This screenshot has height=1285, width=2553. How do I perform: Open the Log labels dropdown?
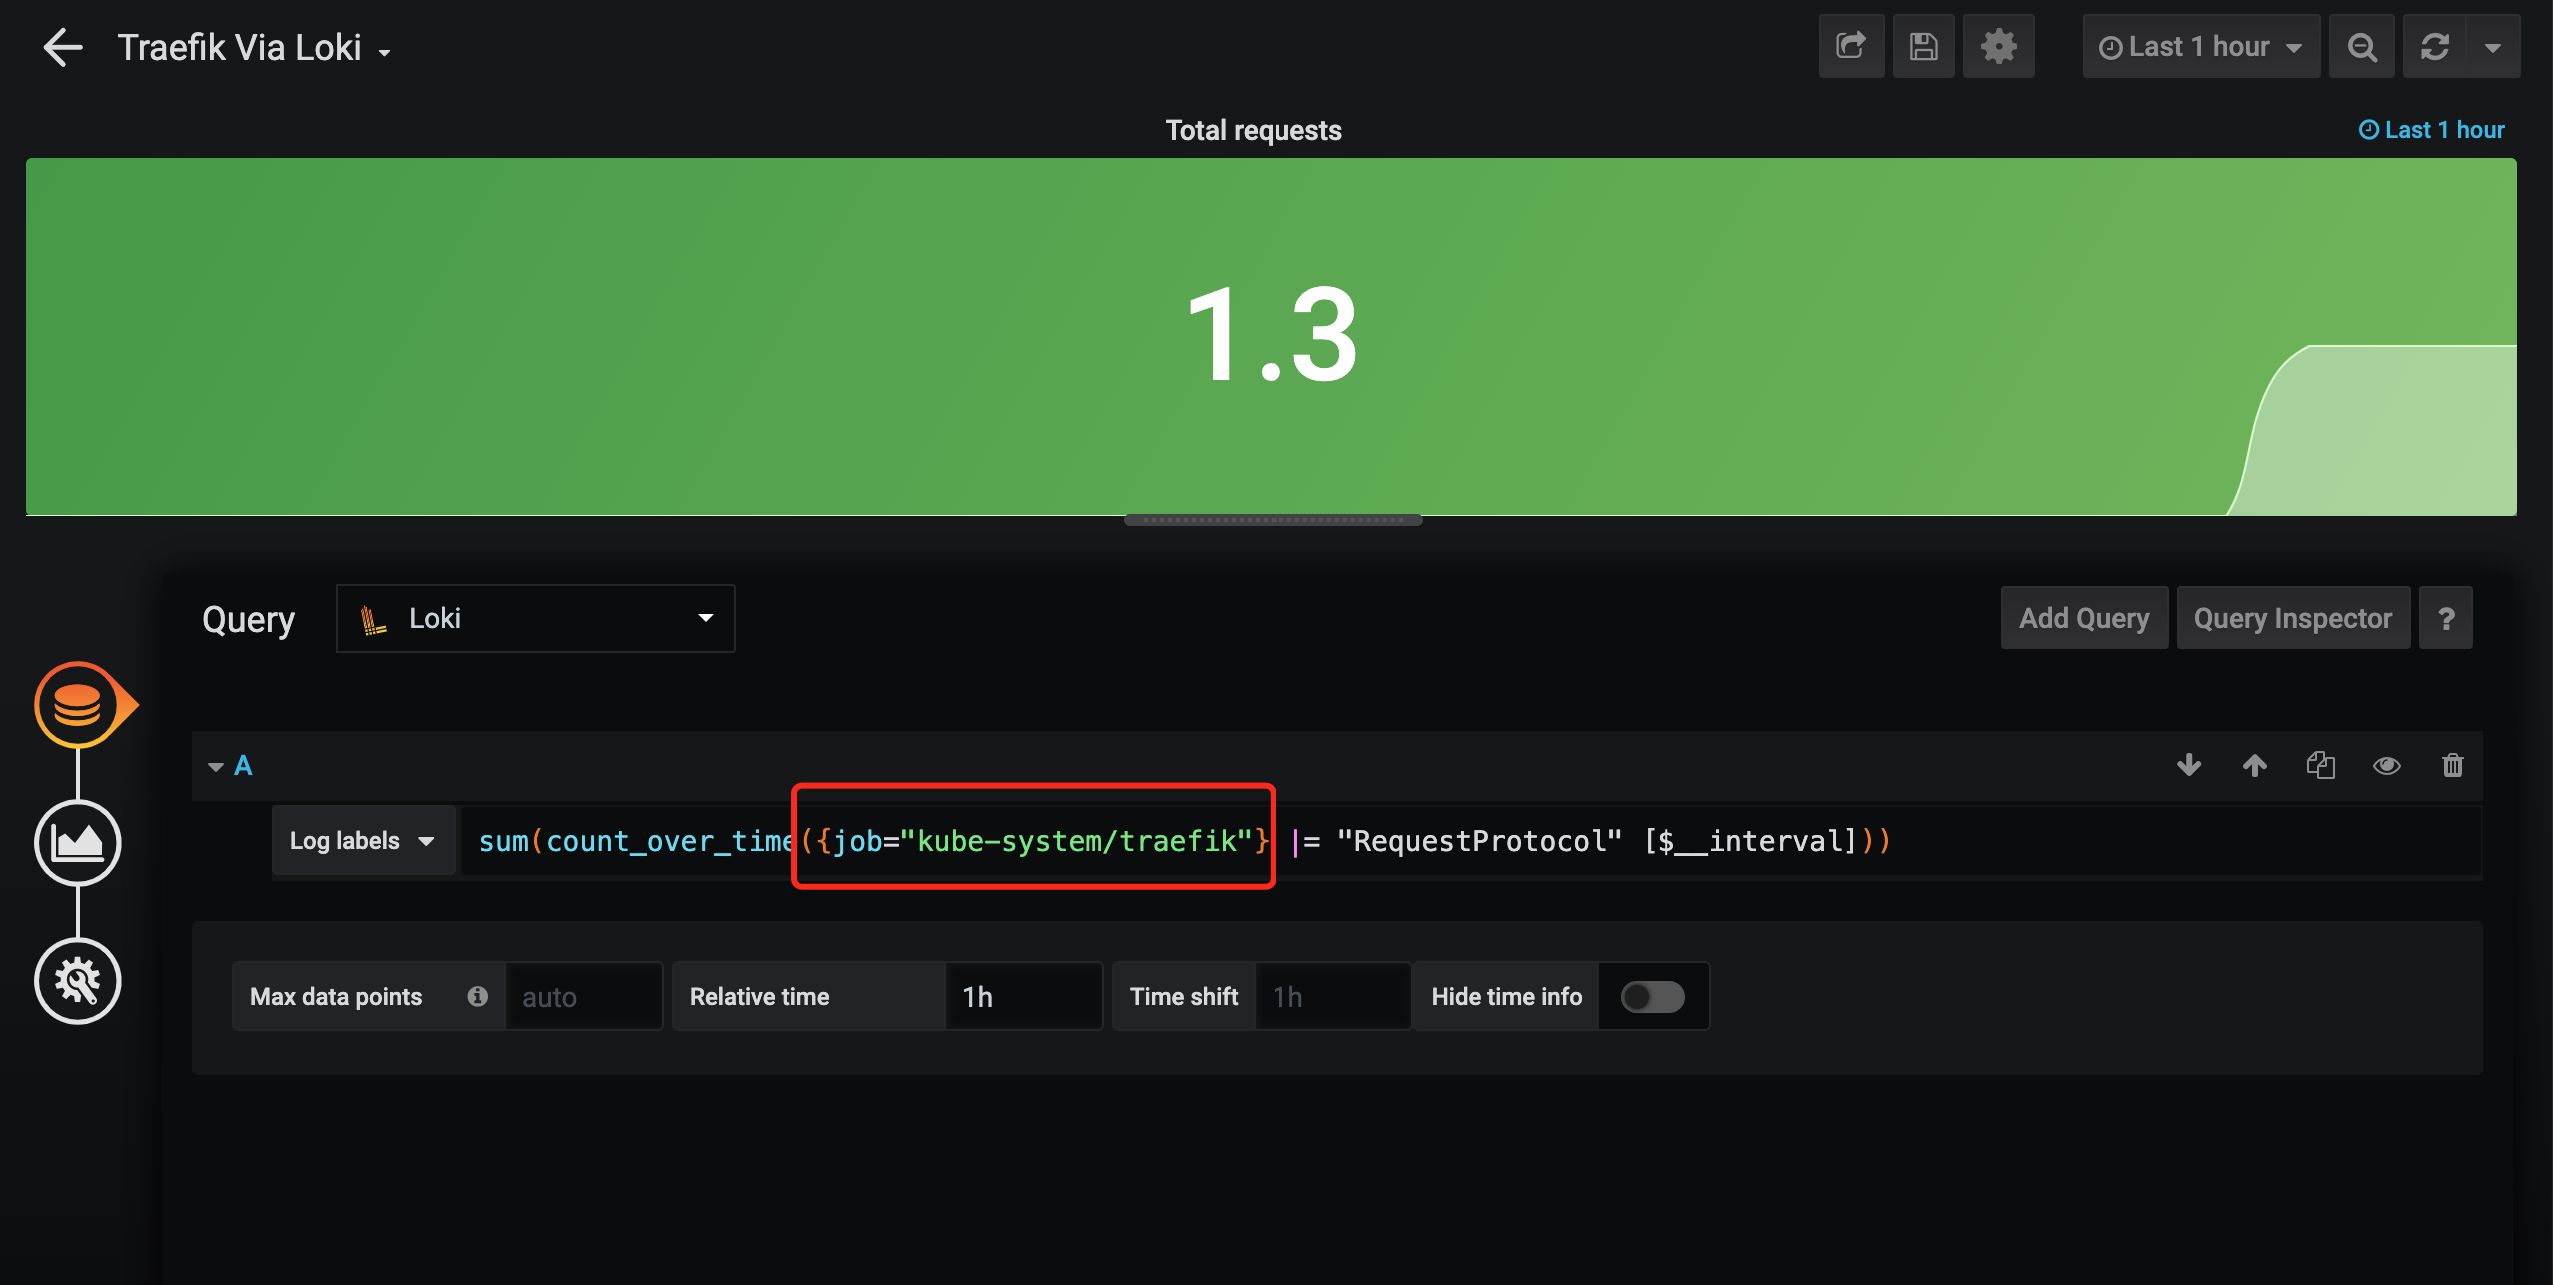[x=363, y=841]
